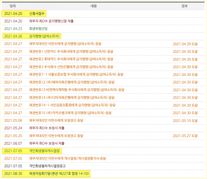The height and width of the screenshot is (179, 207).
Task: Click 도달 result in the 카카오뱅크 row
Action: coord(185,113)
